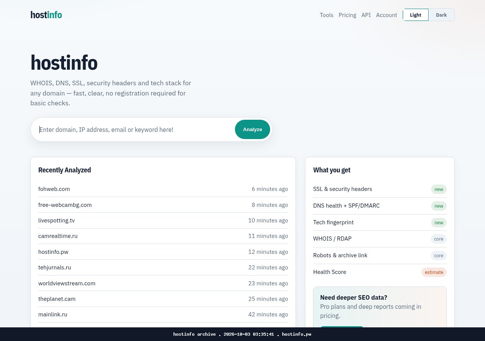
Task: Click the Recently Analyzed heading
Action: click(x=64, y=170)
